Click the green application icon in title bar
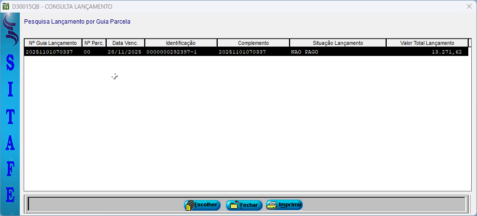Image resolution: width=477 pixels, height=216 pixels. 6,6
